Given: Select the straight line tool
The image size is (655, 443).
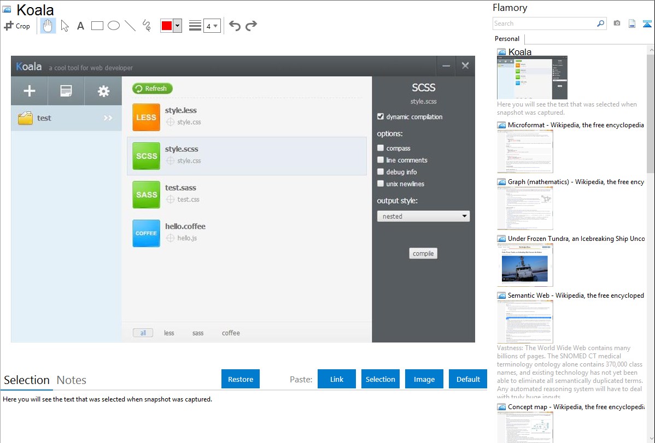Looking at the screenshot, I should 130,26.
